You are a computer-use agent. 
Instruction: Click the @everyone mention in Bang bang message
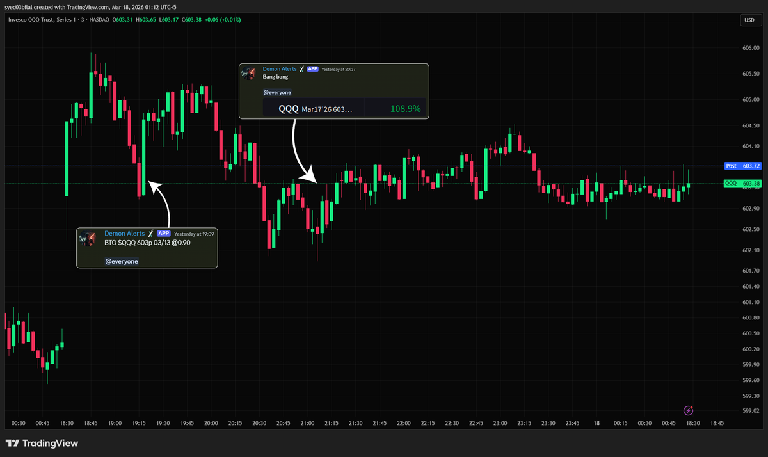click(277, 92)
